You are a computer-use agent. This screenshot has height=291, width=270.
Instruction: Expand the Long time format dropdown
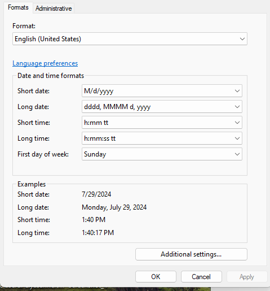pyautogui.click(x=162, y=138)
